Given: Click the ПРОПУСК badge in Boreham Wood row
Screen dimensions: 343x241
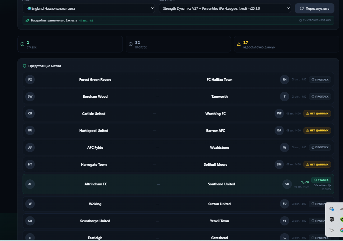Looking at the screenshot, I should click(320, 96).
